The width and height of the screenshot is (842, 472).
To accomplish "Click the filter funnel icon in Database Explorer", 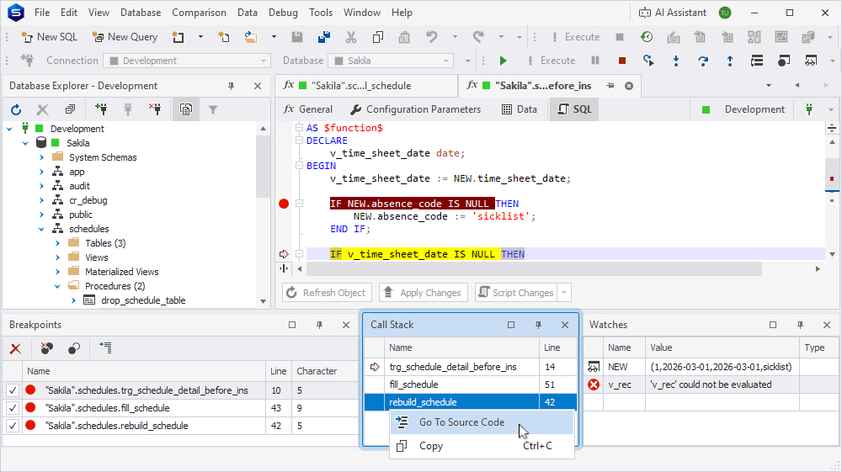I will [213, 110].
